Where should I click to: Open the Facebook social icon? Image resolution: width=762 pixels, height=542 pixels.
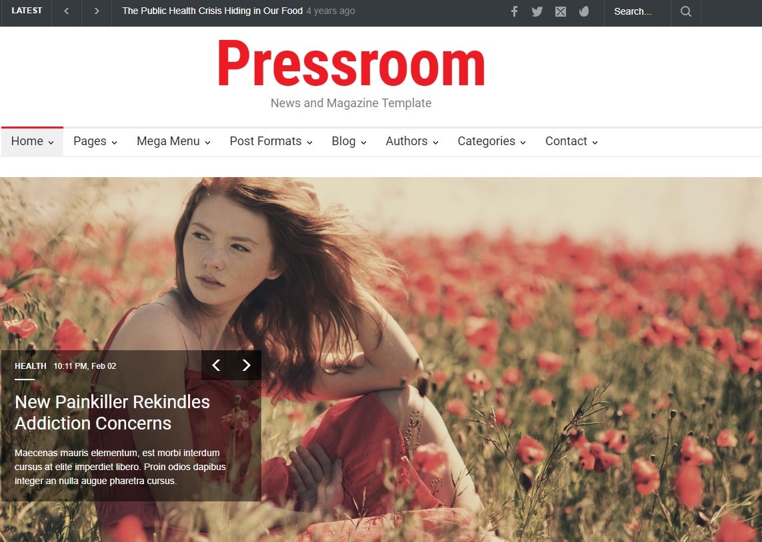pyautogui.click(x=514, y=11)
